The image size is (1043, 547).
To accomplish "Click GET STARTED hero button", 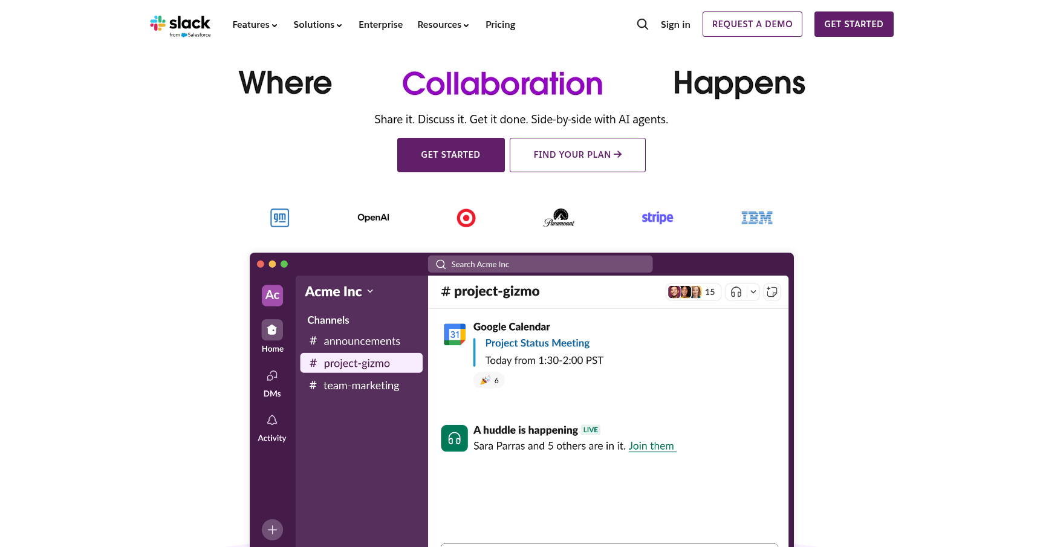I will (x=450, y=155).
